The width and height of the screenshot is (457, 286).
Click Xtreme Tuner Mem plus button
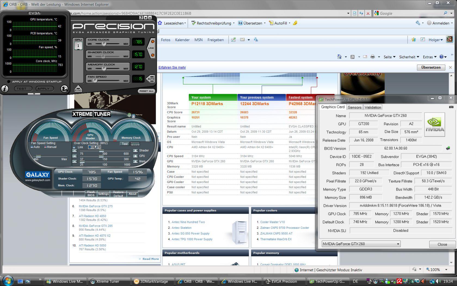tap(135, 161)
